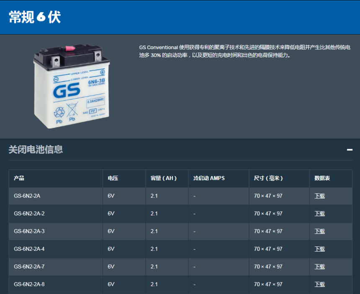Download the datasheet for GS-6N2-2A-2
The height and width of the screenshot is (294, 360).
coord(319,214)
